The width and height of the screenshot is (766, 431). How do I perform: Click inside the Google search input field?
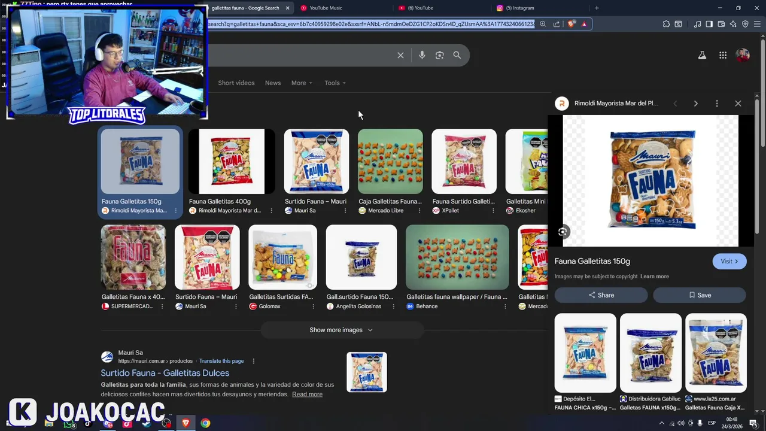(299, 55)
